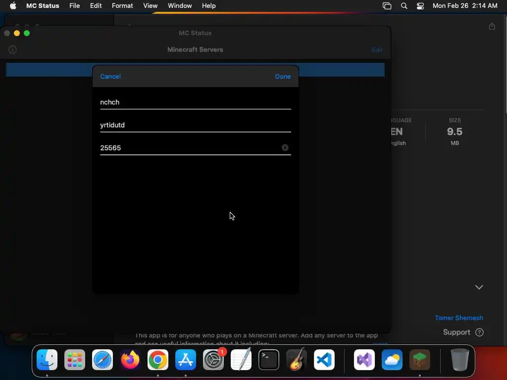
Task: Open System Settings from the Dock
Action: tap(213, 360)
